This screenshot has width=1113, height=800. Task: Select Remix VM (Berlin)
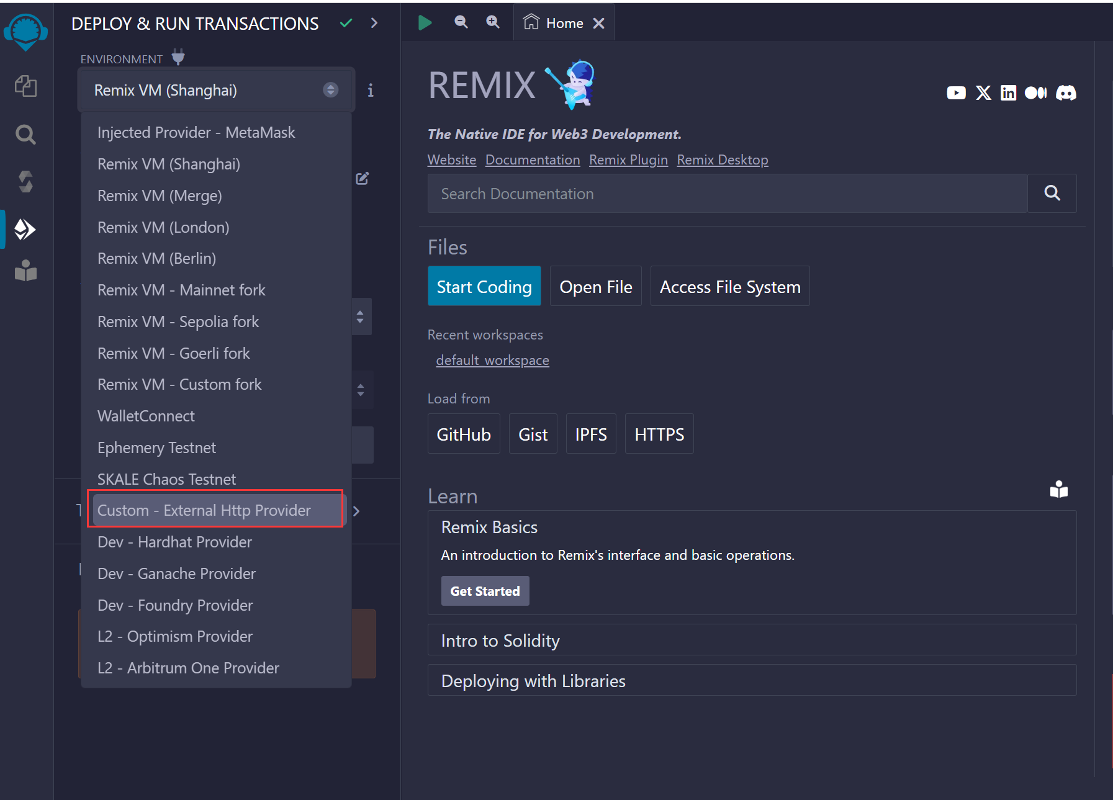(216, 259)
